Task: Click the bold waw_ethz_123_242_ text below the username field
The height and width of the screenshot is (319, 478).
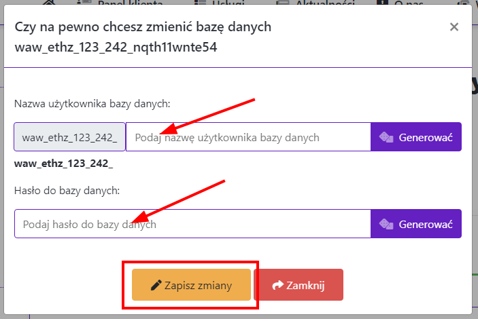Action: (64, 163)
